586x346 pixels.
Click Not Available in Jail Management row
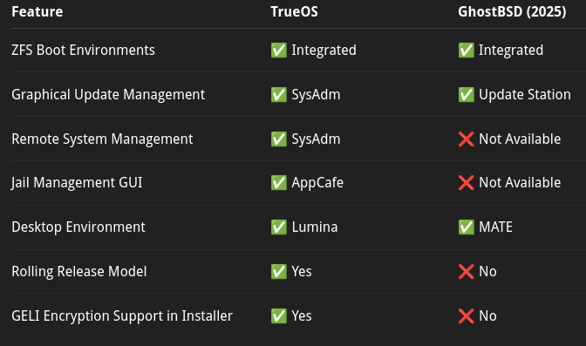coord(520,183)
